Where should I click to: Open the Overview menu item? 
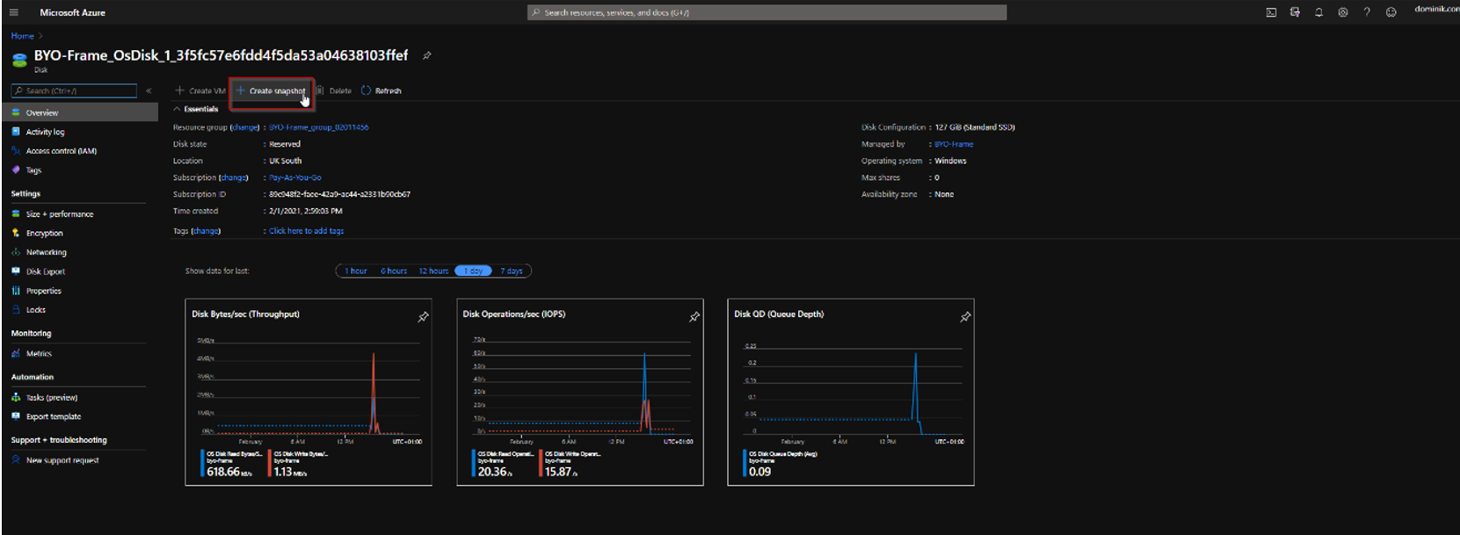tap(80, 112)
